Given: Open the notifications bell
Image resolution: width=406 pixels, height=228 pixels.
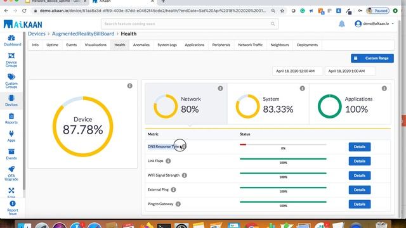Looking at the screenshot, I should click(342, 24).
